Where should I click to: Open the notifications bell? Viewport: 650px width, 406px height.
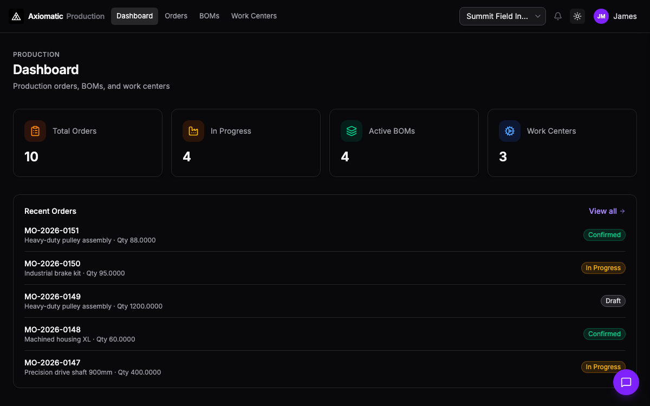click(x=558, y=16)
